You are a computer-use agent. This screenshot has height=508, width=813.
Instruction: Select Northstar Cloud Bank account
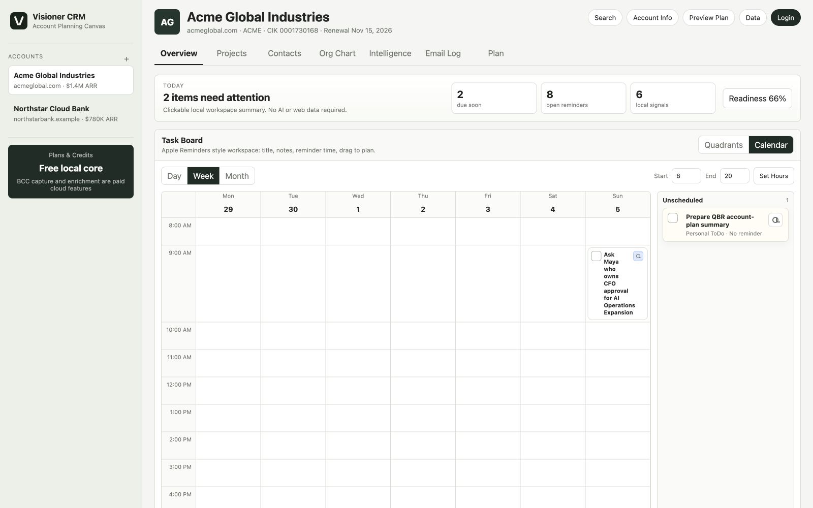(x=71, y=113)
